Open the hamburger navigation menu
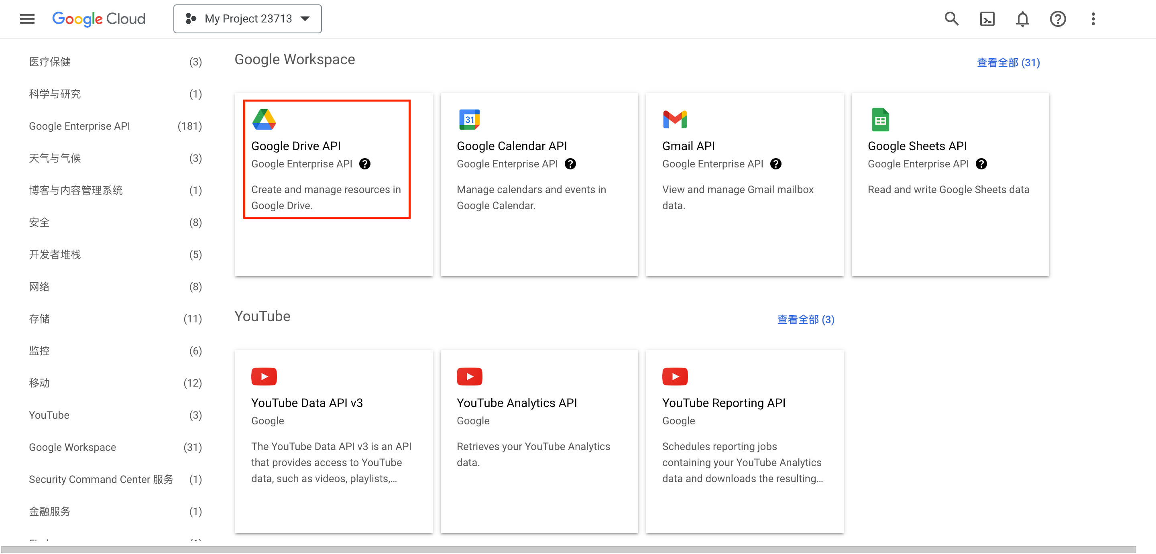 [27, 19]
